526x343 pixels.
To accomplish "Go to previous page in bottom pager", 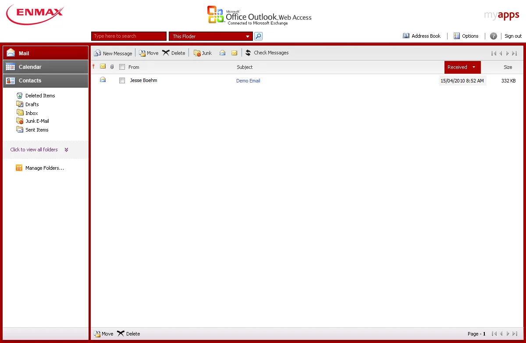I will coord(501,334).
